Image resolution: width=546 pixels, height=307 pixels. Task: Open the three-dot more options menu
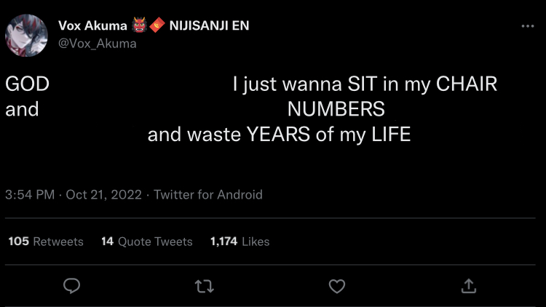[528, 26]
